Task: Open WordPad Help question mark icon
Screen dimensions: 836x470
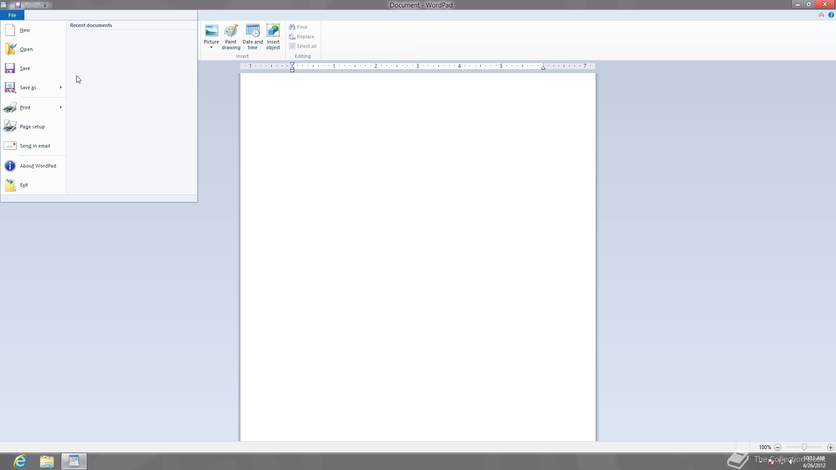Action: [x=831, y=15]
